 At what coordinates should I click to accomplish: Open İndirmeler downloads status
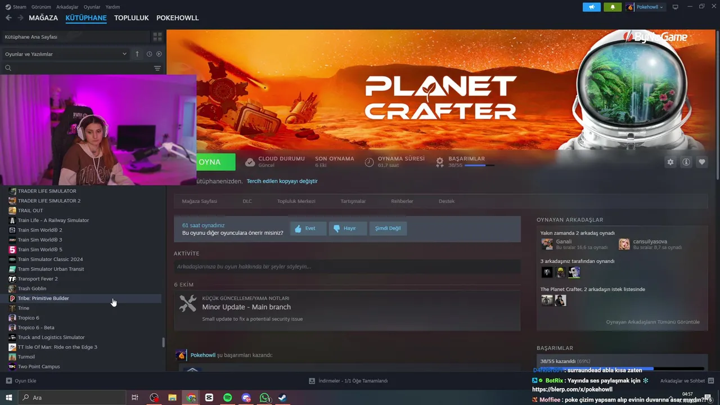(x=348, y=381)
